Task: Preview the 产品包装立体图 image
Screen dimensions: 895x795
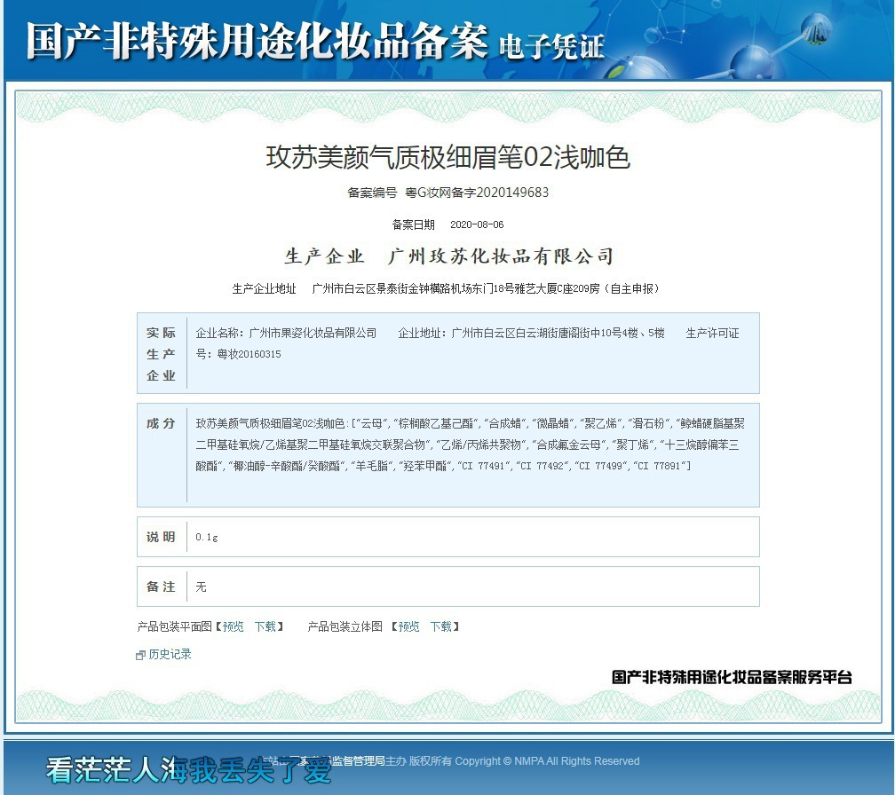Action: tap(408, 626)
